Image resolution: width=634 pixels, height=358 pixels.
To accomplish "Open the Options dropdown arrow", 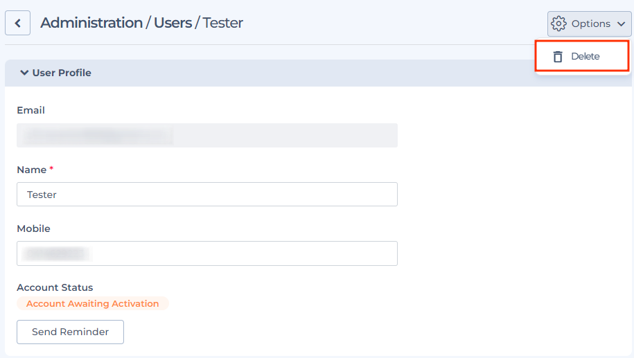I will pyautogui.click(x=621, y=24).
